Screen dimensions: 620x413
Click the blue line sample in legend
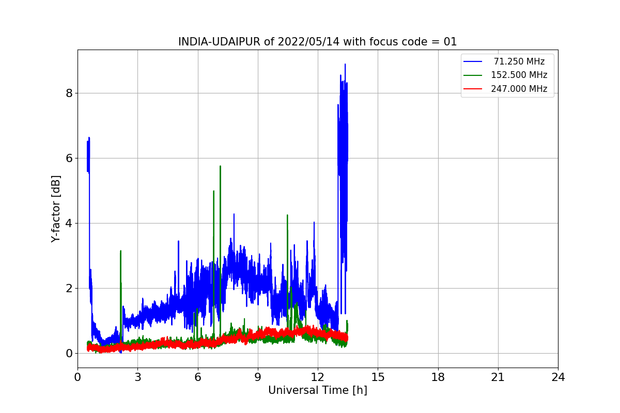click(x=473, y=61)
